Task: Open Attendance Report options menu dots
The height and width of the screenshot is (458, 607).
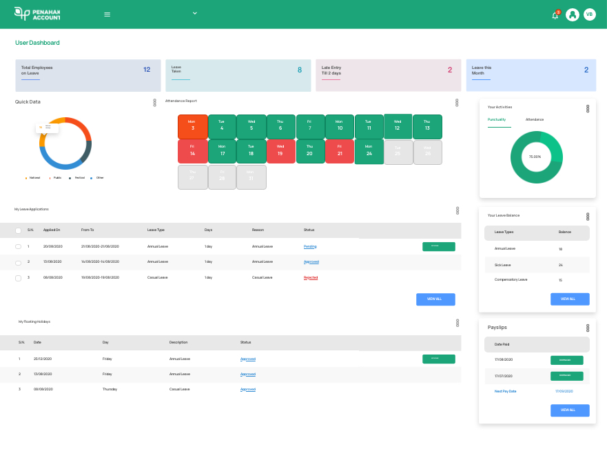Action: coord(457,103)
